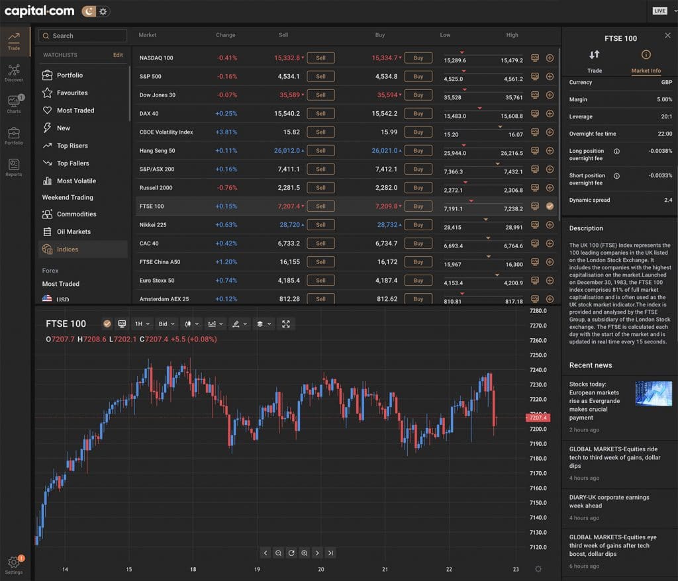
Task: Open Settings at the bottom of the sidebar
Action: tap(14, 565)
